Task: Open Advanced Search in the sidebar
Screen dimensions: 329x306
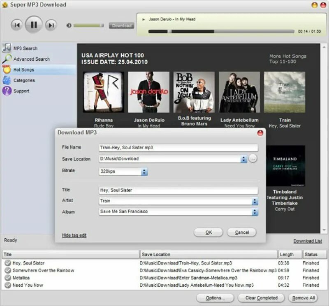Action: (32, 59)
